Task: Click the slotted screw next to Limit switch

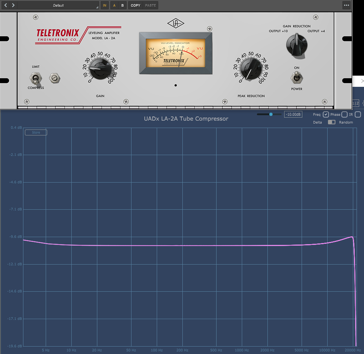Action: (x=55, y=78)
